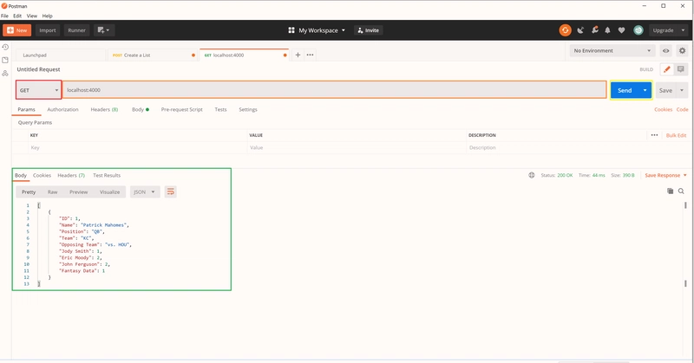Viewport: 694px width, 363px height.
Task: Click the query param Key field
Action: pyautogui.click(x=138, y=147)
